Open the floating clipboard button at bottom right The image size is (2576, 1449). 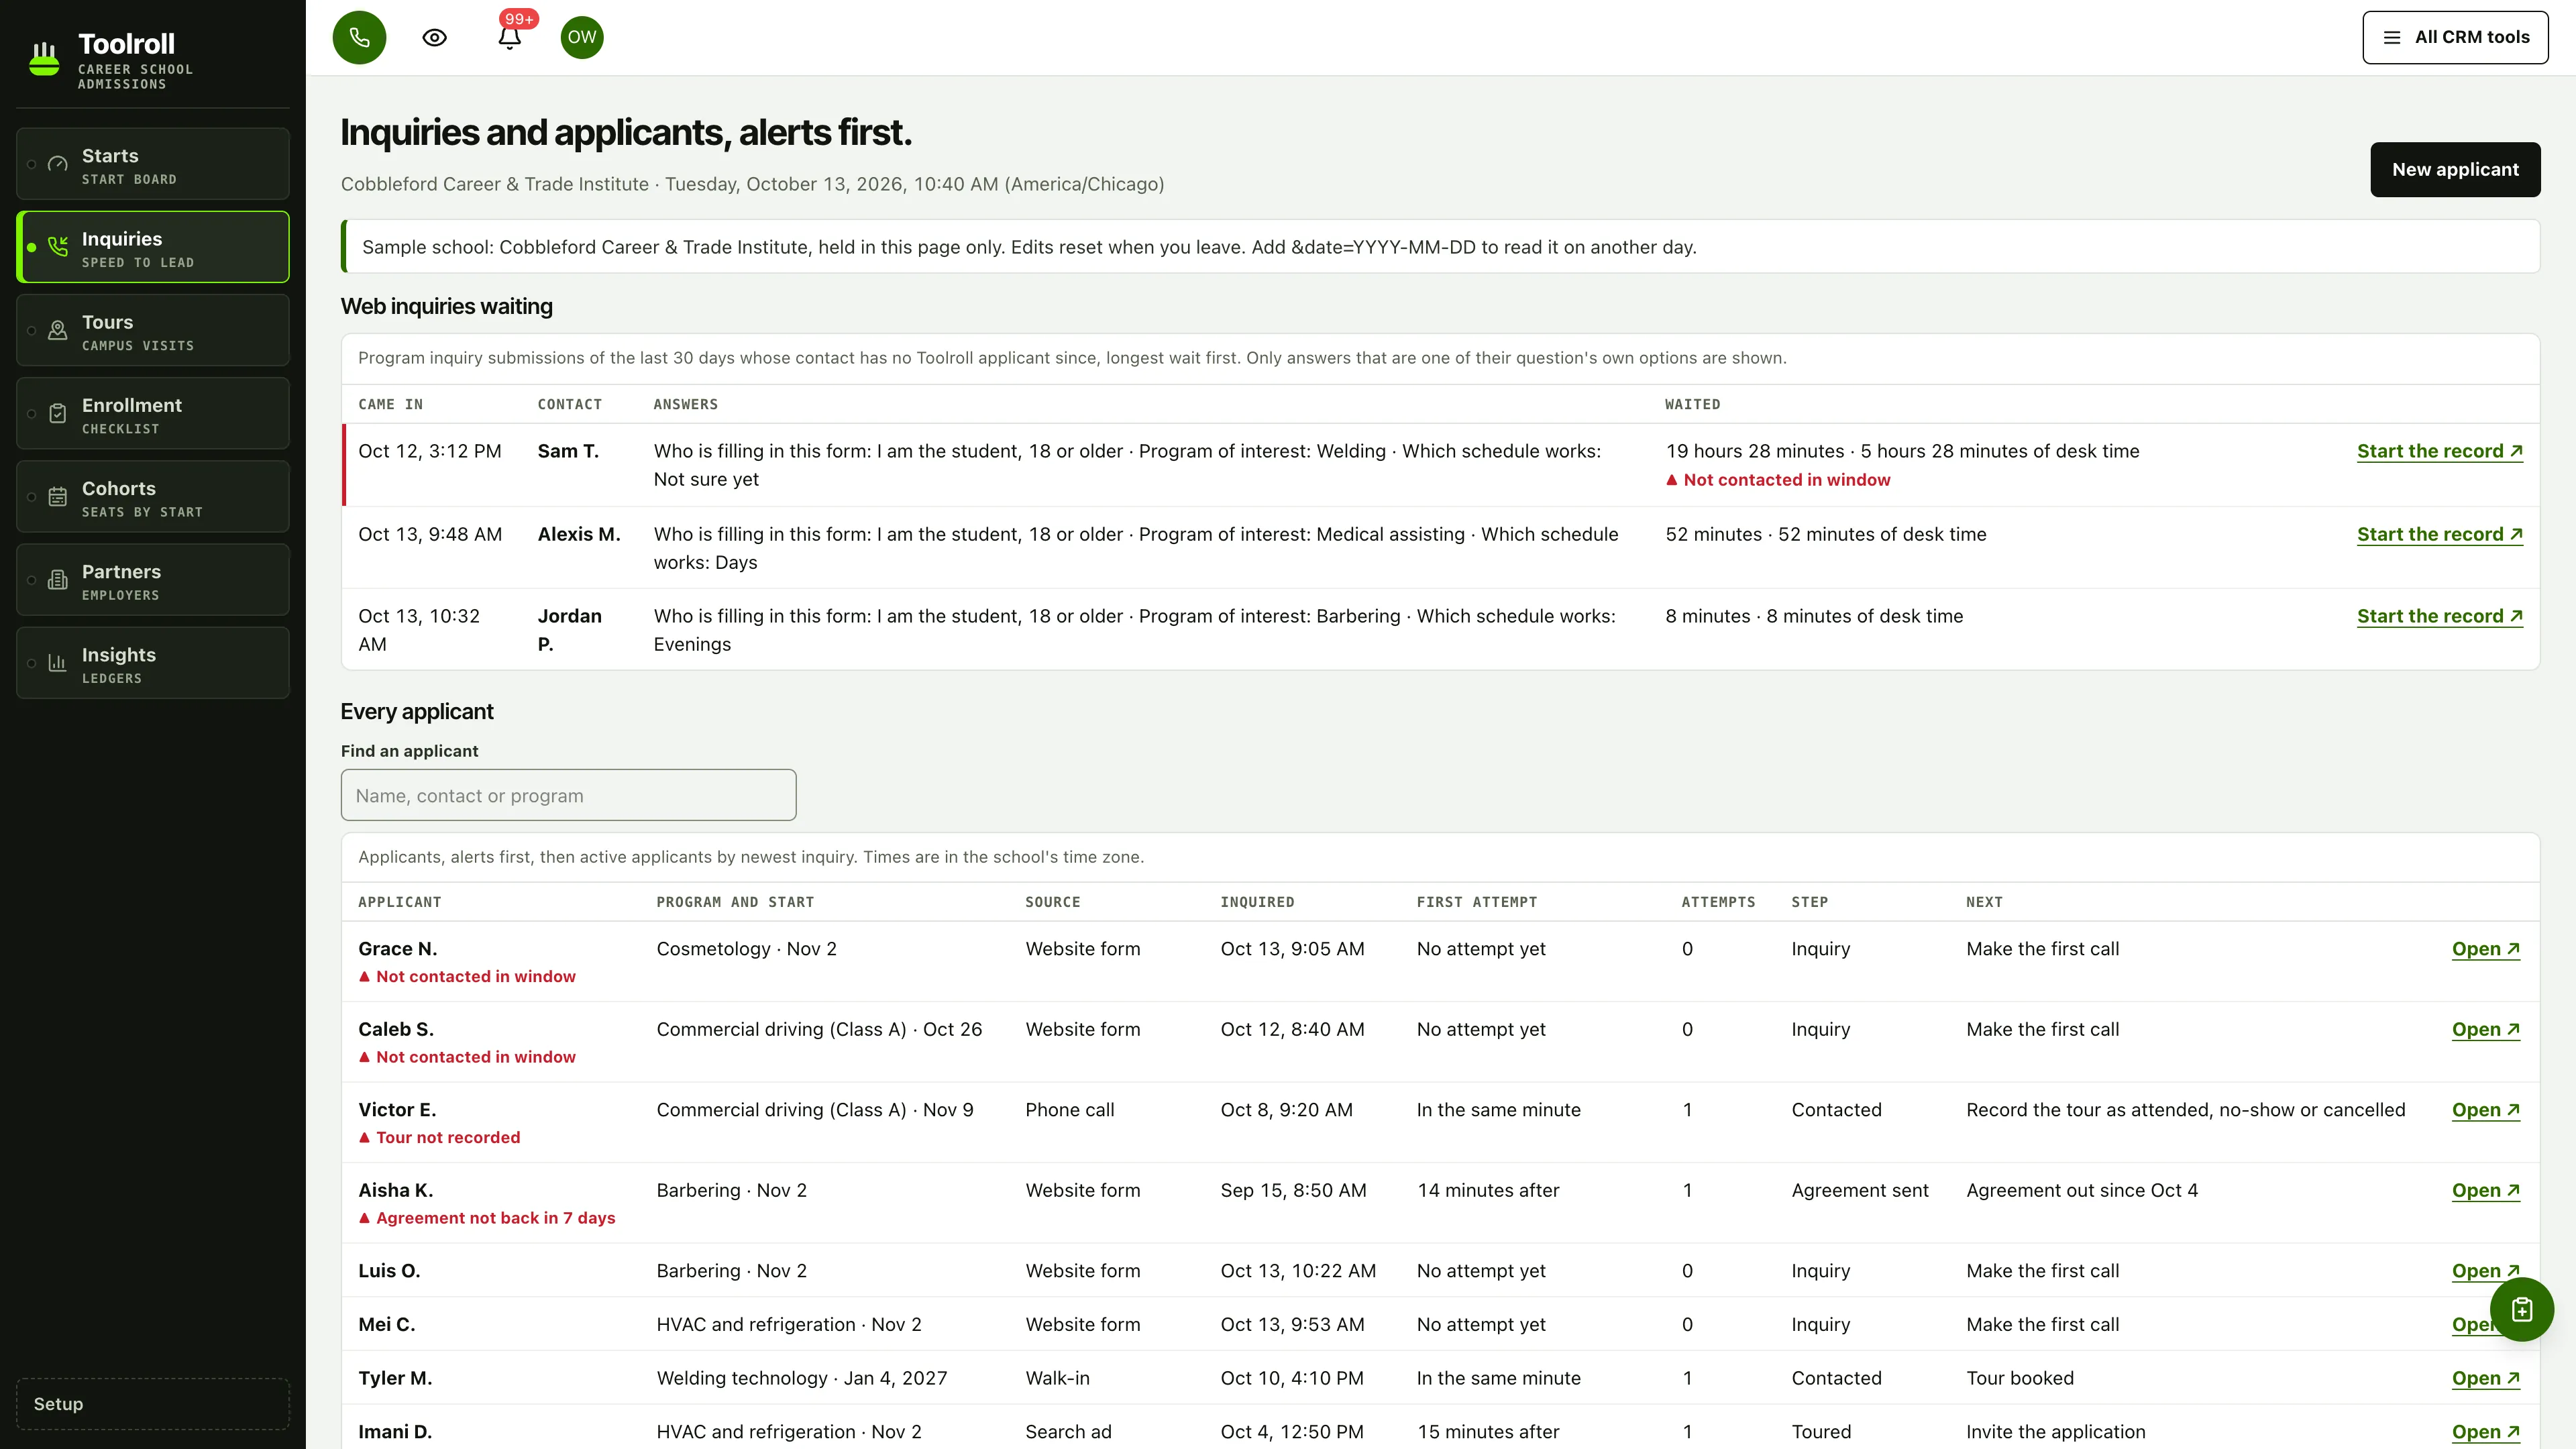click(x=2521, y=1309)
